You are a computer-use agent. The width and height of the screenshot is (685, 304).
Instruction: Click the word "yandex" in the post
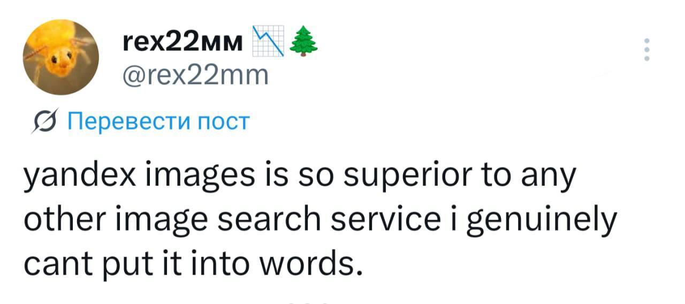coord(80,177)
